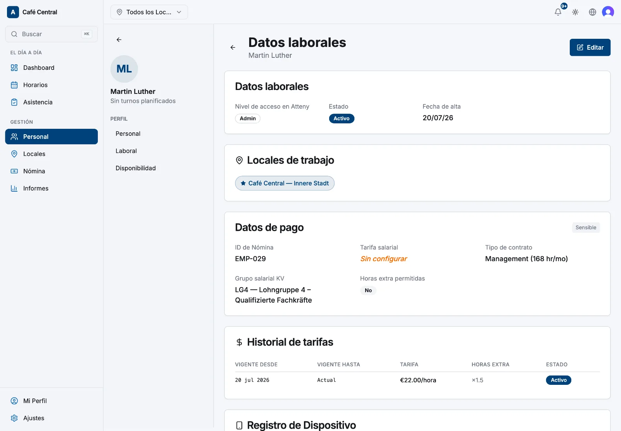Go back using the profile panel arrow
This screenshot has height=431, width=621.
pos(119,40)
